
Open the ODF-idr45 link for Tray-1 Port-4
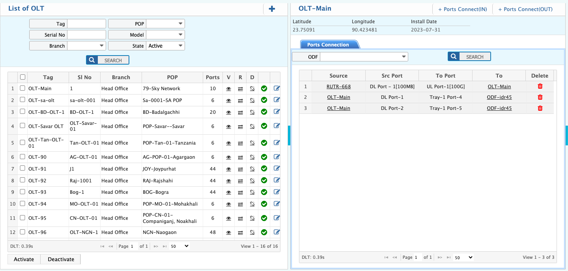[x=499, y=97]
